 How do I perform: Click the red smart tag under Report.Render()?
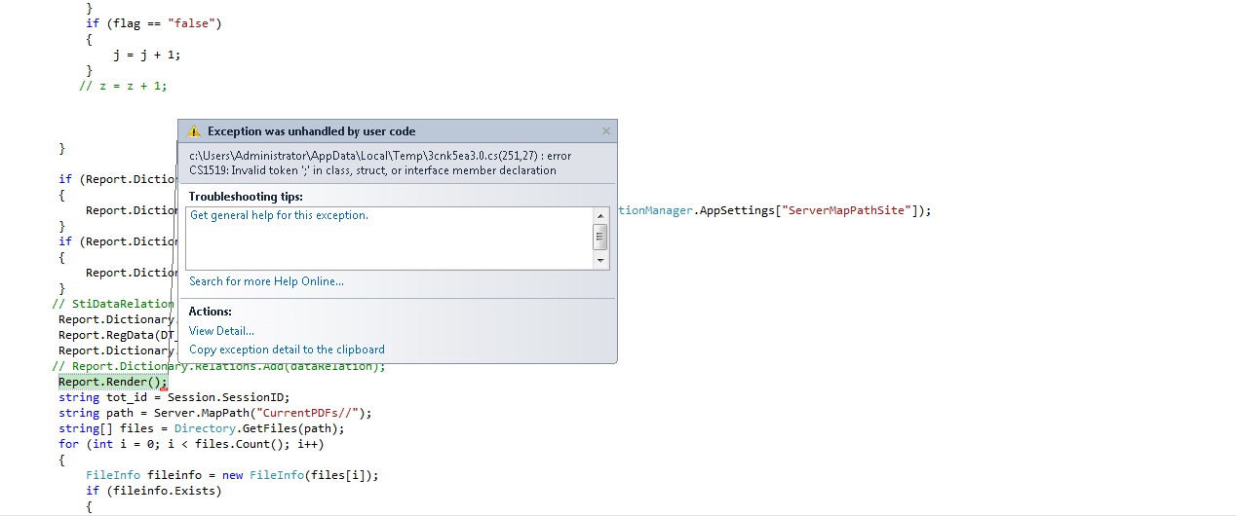click(x=164, y=387)
